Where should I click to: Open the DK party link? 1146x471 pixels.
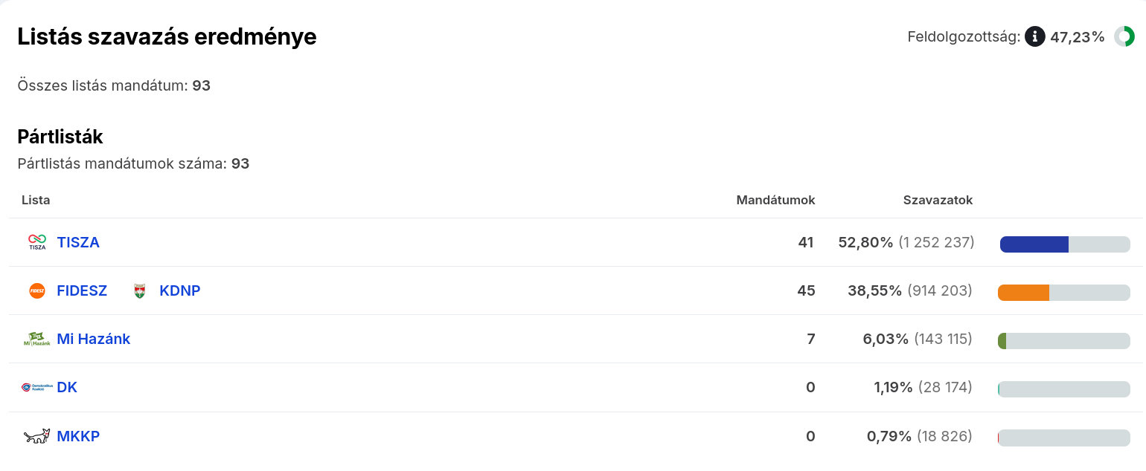click(67, 388)
